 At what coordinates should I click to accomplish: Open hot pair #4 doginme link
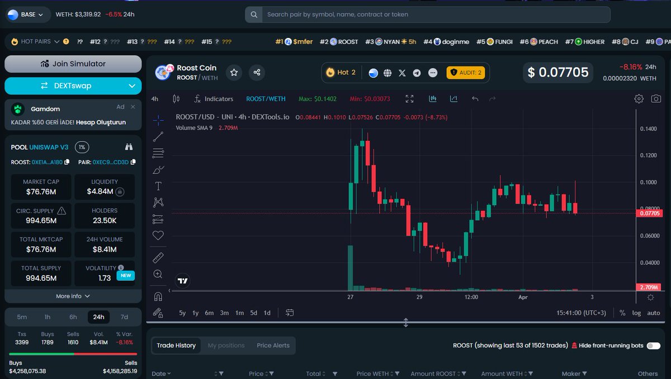446,41
